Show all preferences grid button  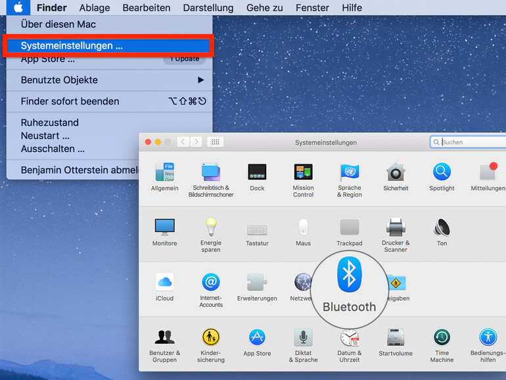click(216, 142)
